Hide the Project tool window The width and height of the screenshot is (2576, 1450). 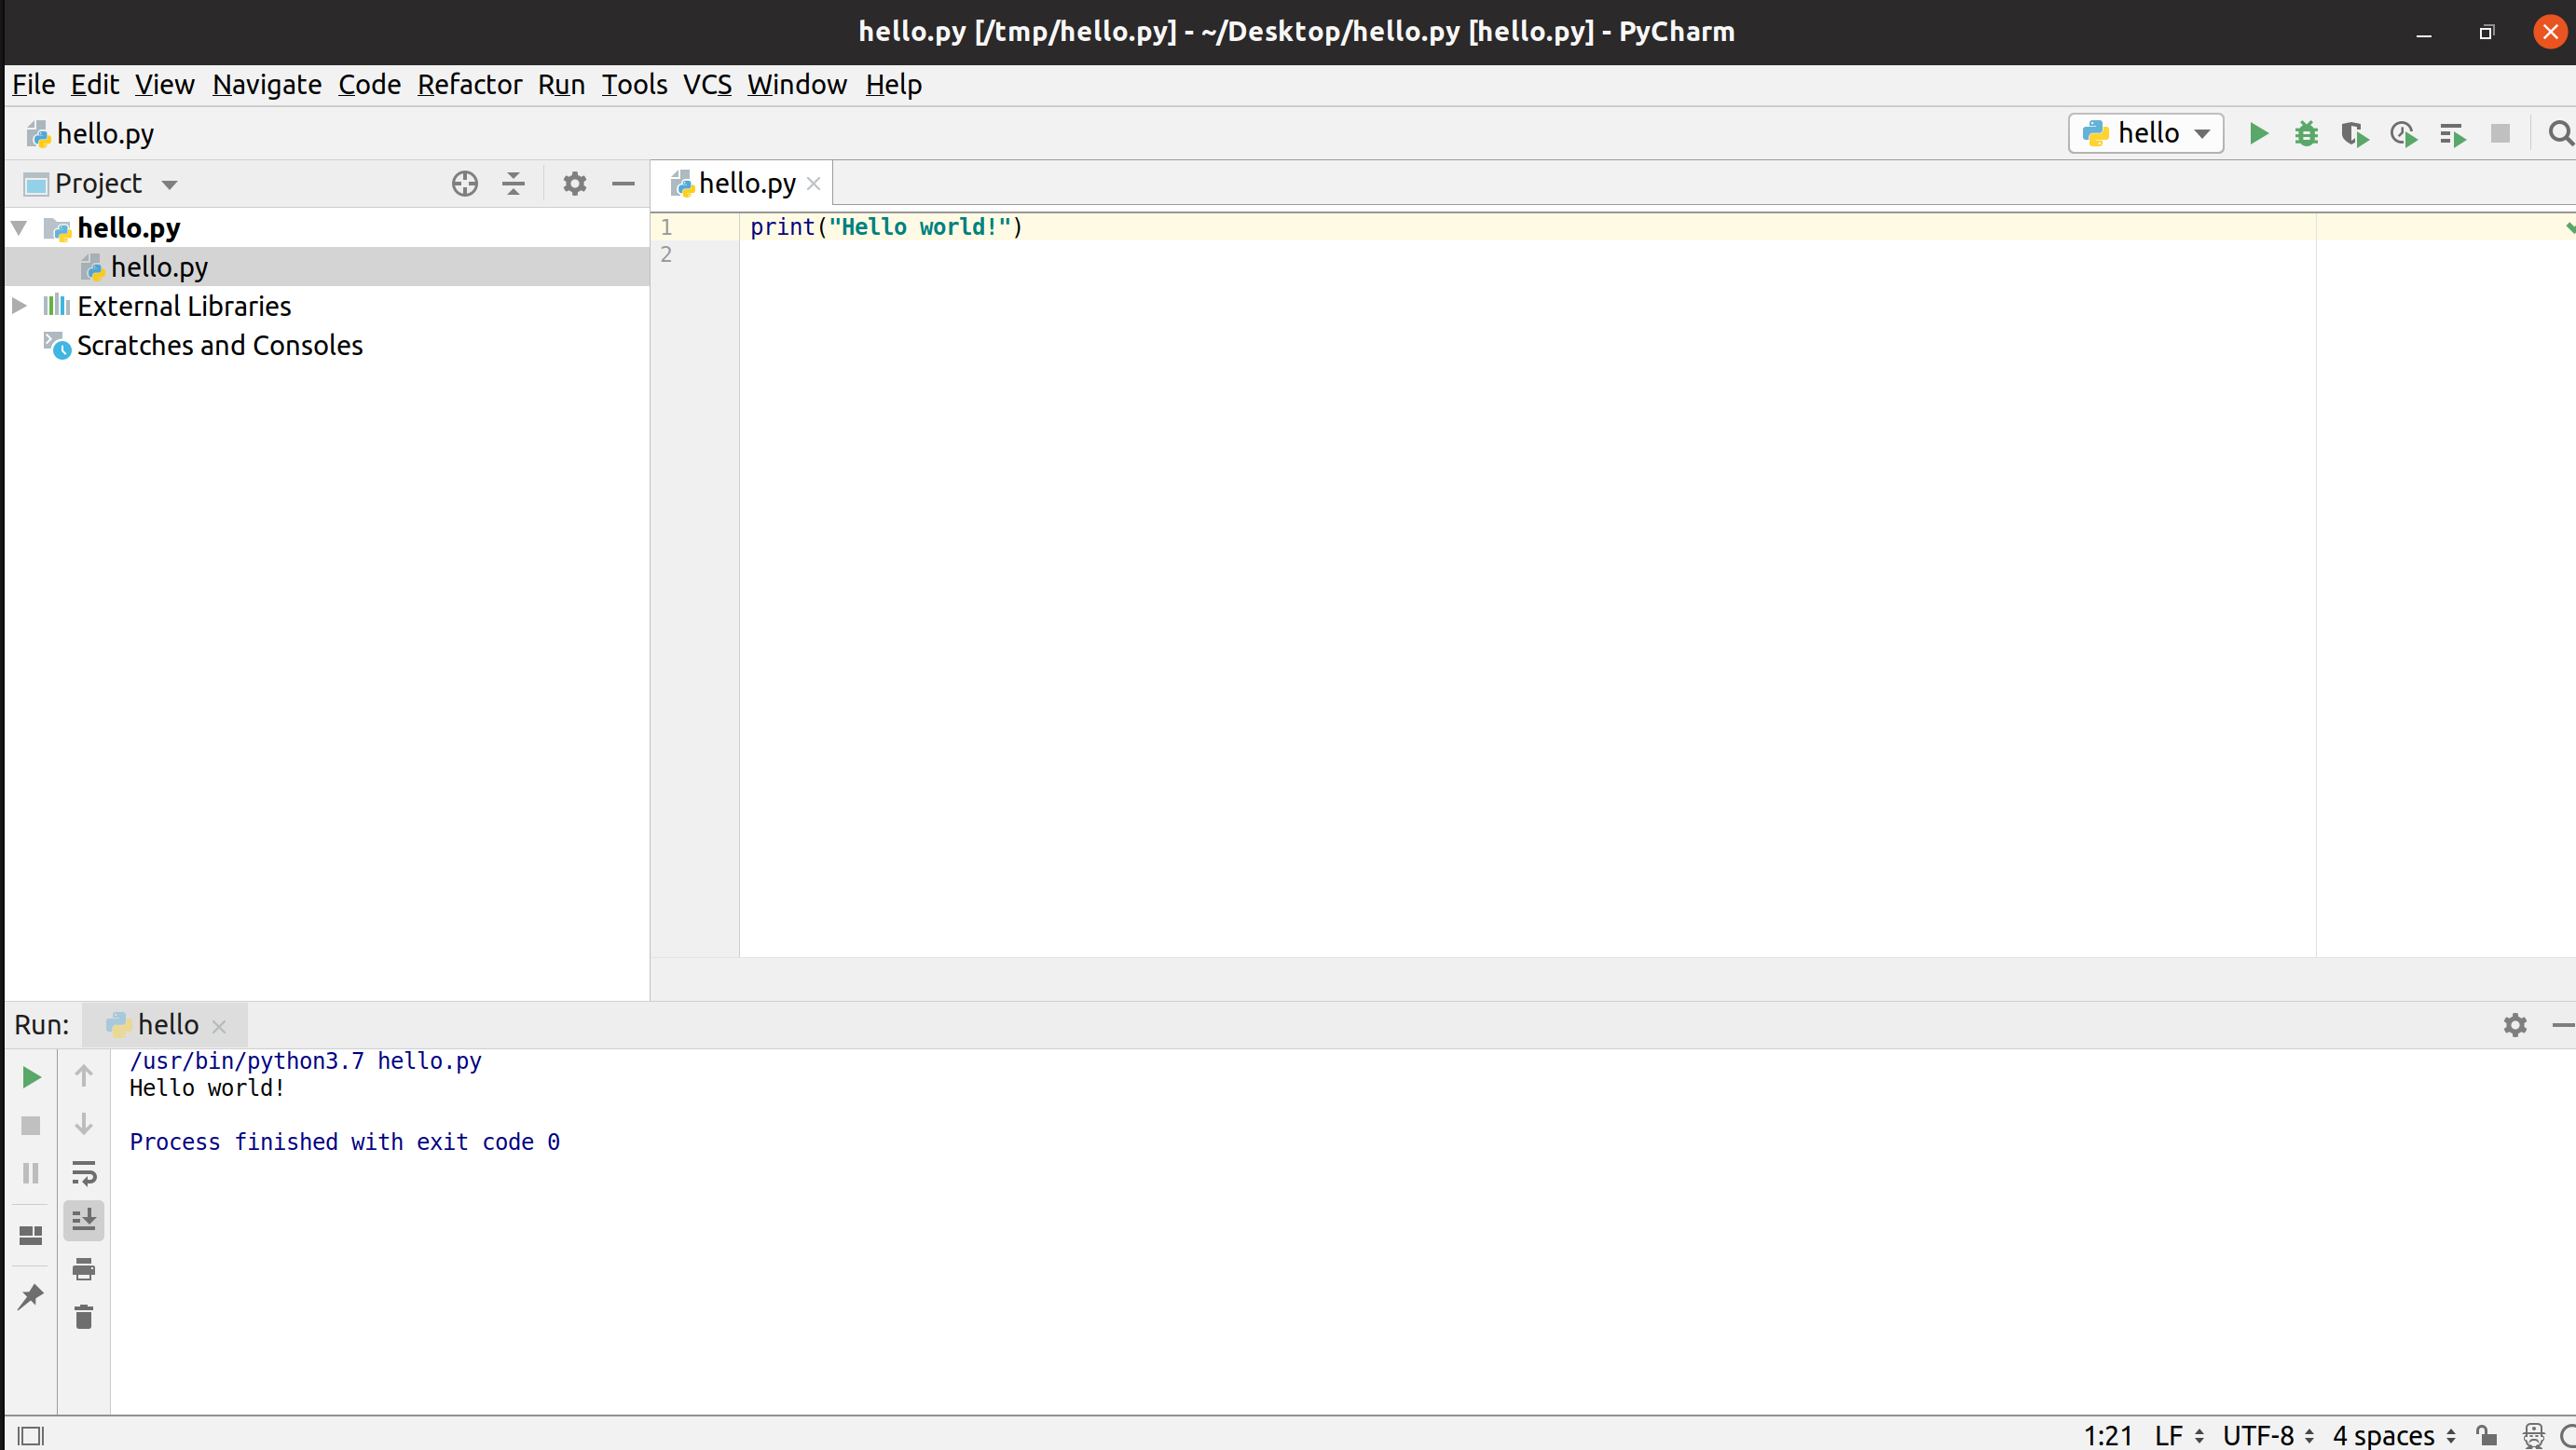point(623,183)
